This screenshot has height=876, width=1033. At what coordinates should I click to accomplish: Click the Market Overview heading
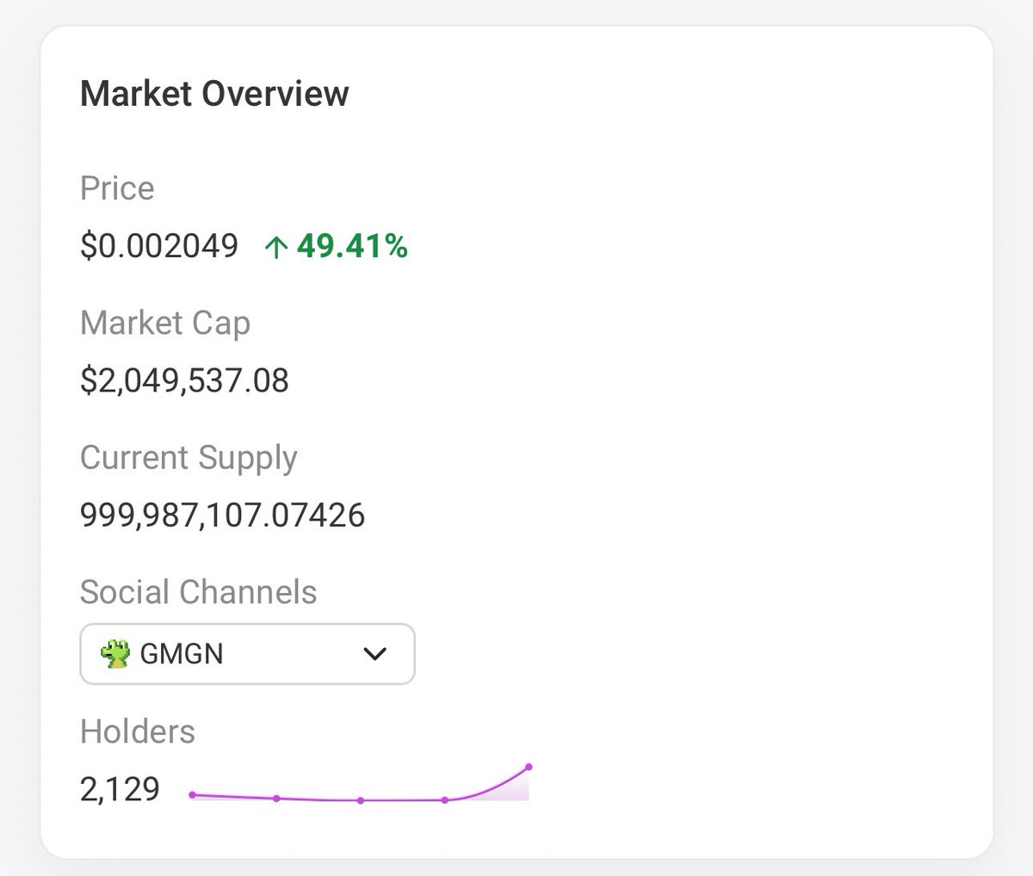point(214,93)
